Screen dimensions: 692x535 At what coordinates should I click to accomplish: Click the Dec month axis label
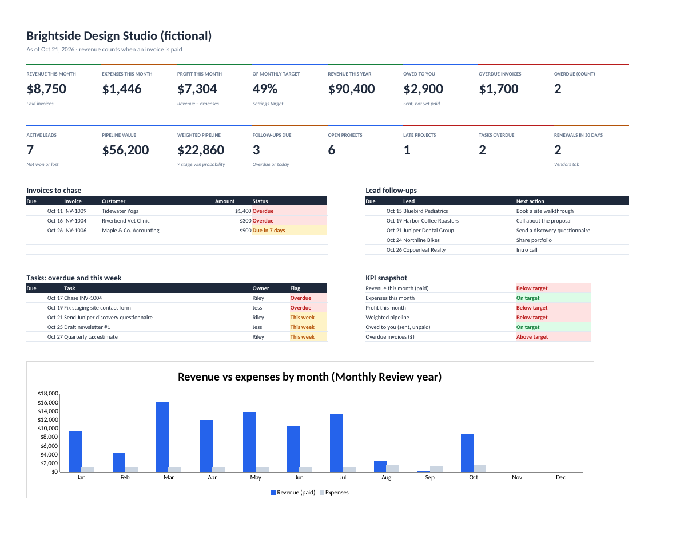coord(560,477)
